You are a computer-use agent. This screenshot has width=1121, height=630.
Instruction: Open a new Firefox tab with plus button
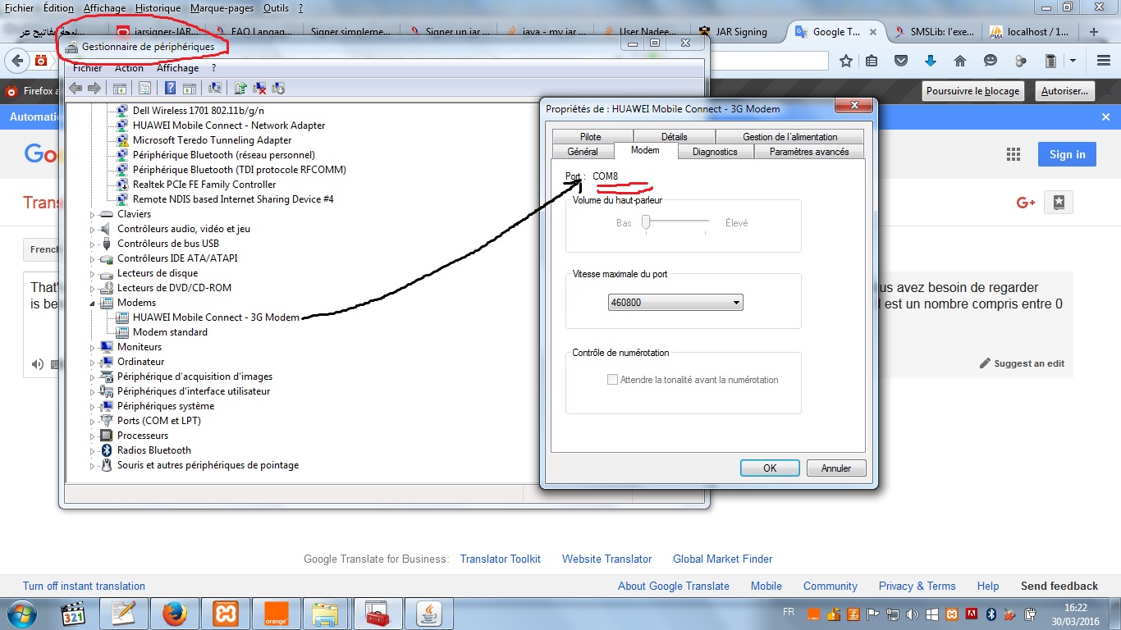1094,32
